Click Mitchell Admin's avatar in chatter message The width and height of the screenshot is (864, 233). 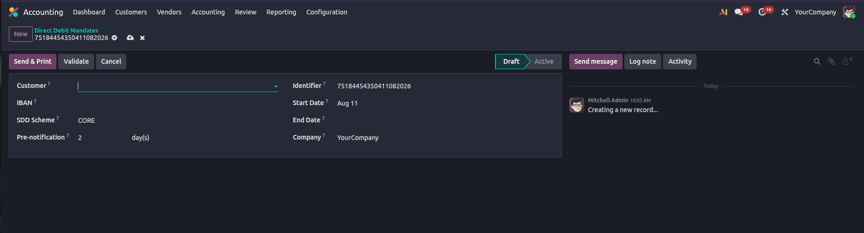point(577,105)
